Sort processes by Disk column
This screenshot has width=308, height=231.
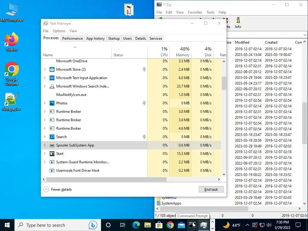pos(202,52)
